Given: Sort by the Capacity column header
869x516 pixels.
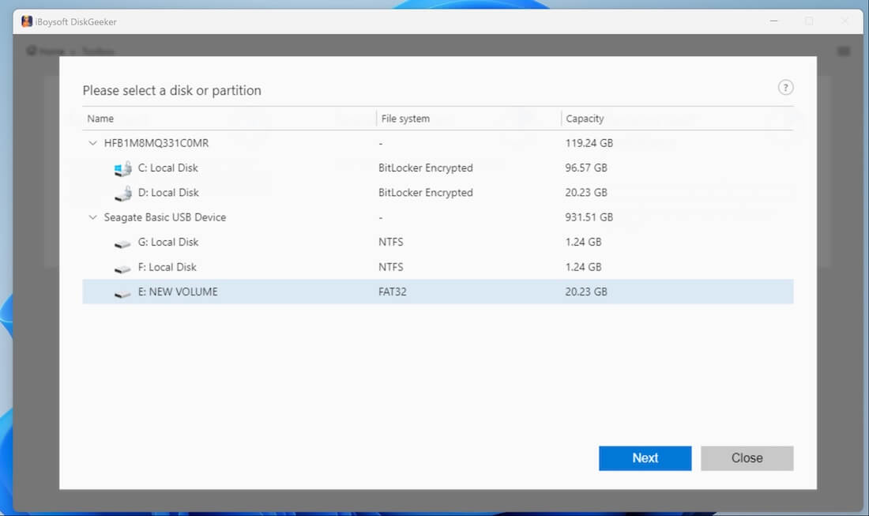Looking at the screenshot, I should click(585, 119).
